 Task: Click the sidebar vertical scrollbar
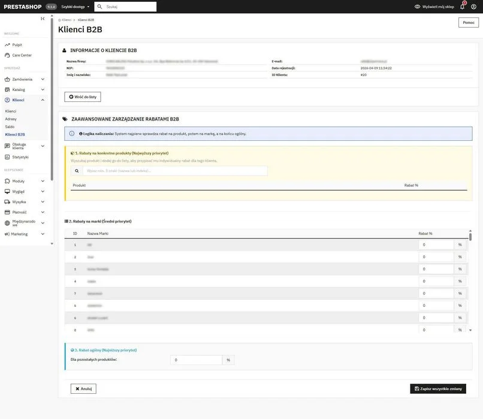point(52,100)
